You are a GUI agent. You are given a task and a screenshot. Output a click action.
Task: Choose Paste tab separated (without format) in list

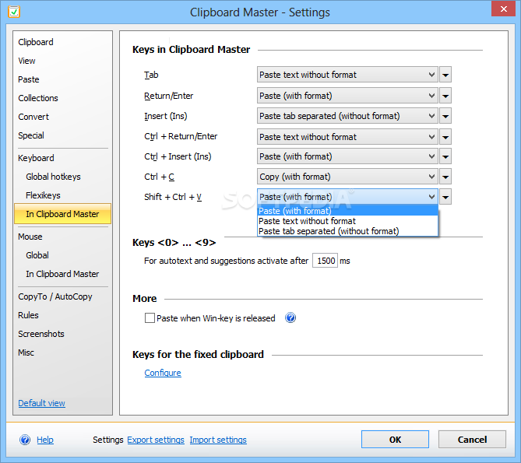347,231
